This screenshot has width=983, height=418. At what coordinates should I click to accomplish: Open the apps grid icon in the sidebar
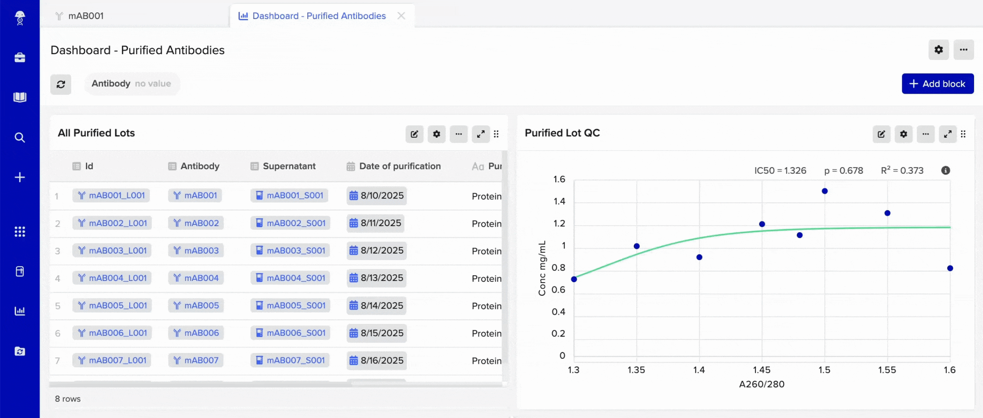pyautogui.click(x=19, y=231)
